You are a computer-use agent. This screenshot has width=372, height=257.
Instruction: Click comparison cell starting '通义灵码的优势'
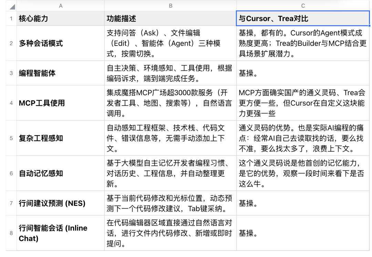pyautogui.click(x=303, y=138)
